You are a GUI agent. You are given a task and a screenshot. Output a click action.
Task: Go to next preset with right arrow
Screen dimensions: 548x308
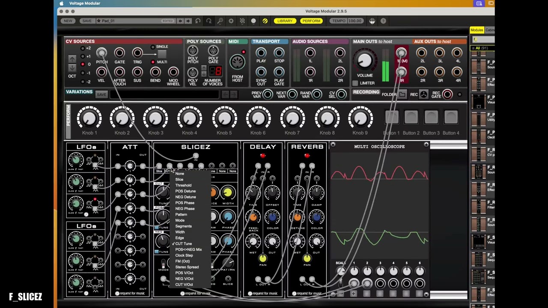pyautogui.click(x=188, y=21)
